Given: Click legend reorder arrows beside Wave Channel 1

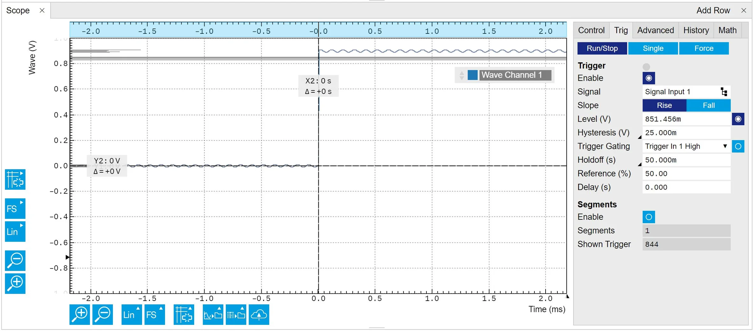Looking at the screenshot, I should pyautogui.click(x=461, y=75).
